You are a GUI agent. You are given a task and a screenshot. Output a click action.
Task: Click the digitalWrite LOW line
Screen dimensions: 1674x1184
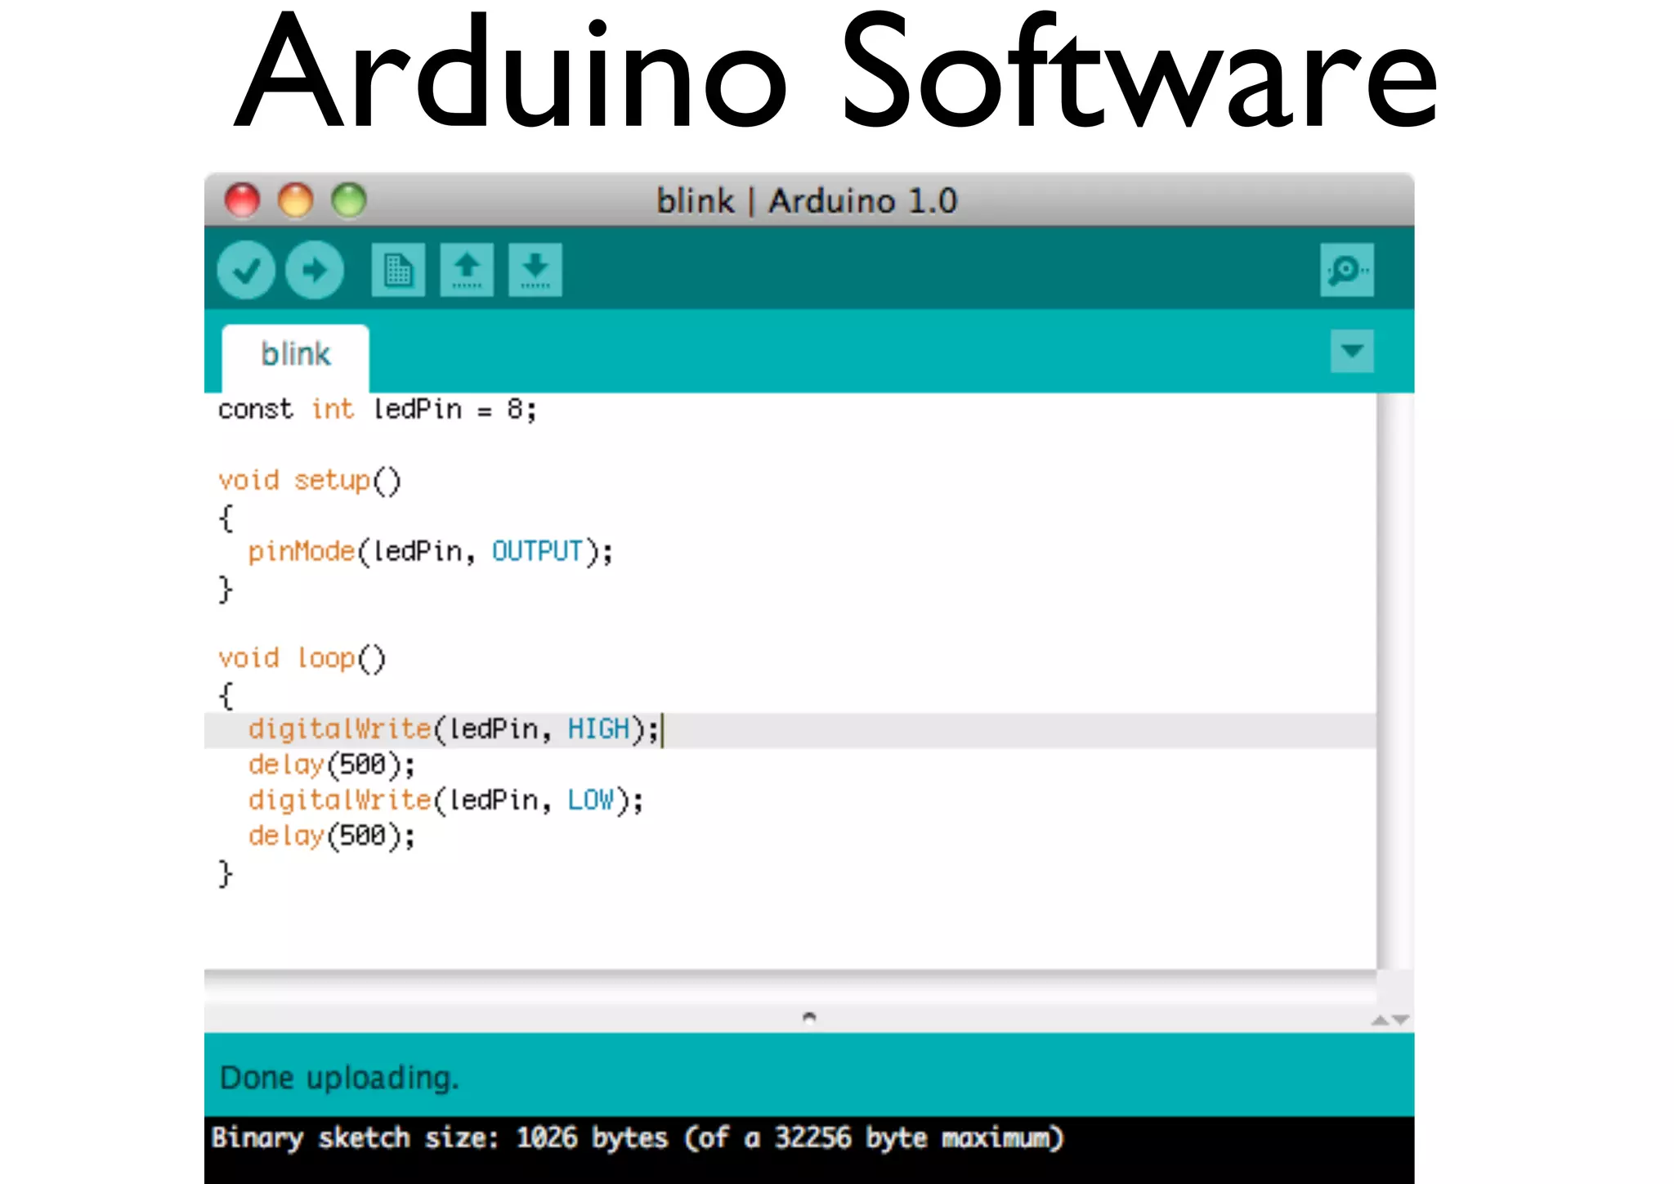point(445,801)
